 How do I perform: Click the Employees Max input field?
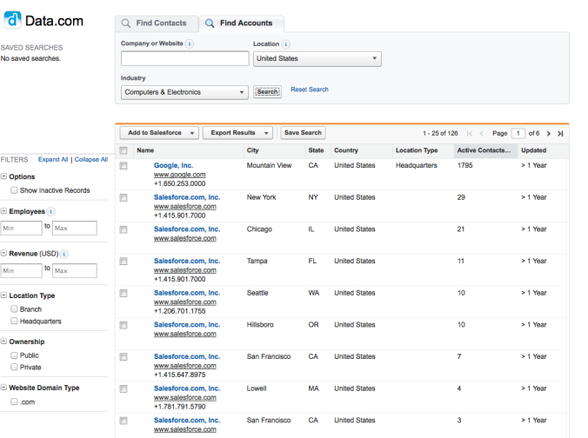tap(75, 229)
